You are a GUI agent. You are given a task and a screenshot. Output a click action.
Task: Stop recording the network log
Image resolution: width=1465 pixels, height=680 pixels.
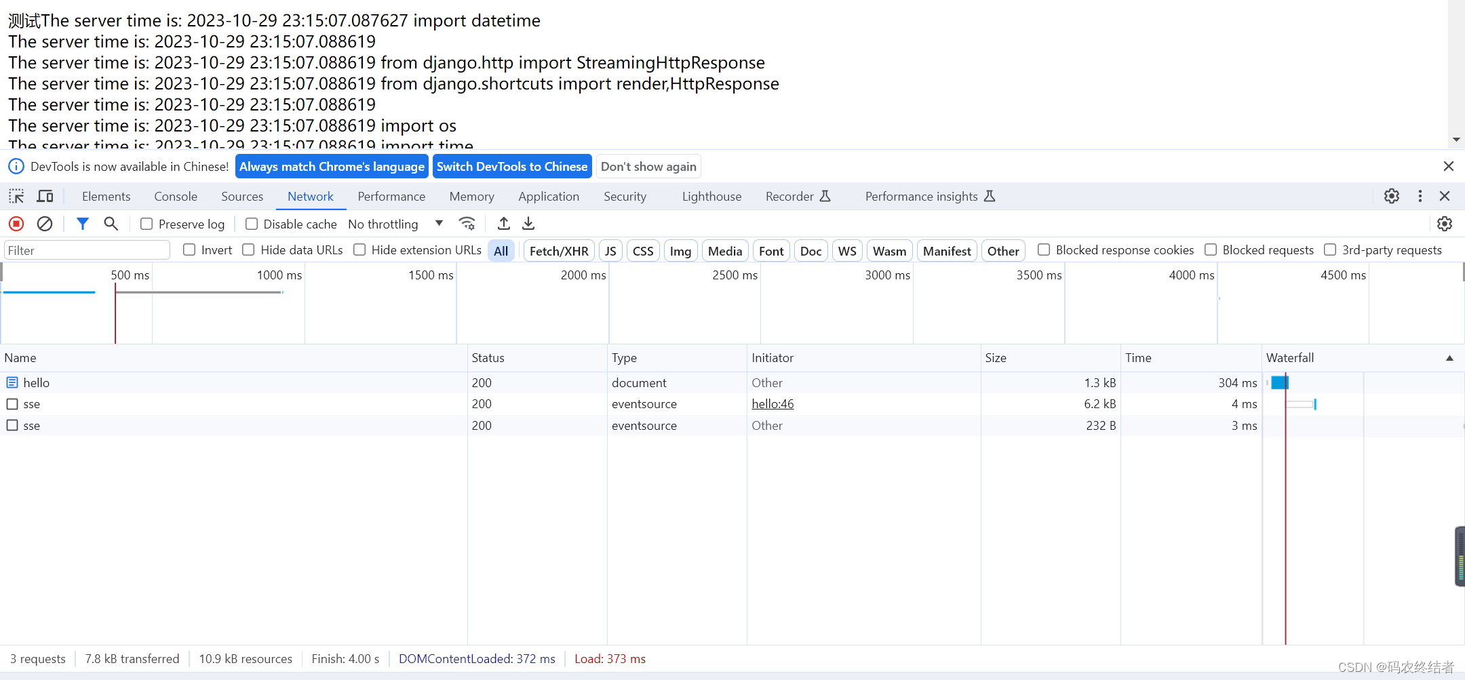click(16, 224)
